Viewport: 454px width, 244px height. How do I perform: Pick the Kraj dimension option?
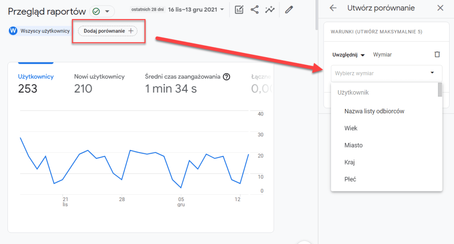coord(349,163)
